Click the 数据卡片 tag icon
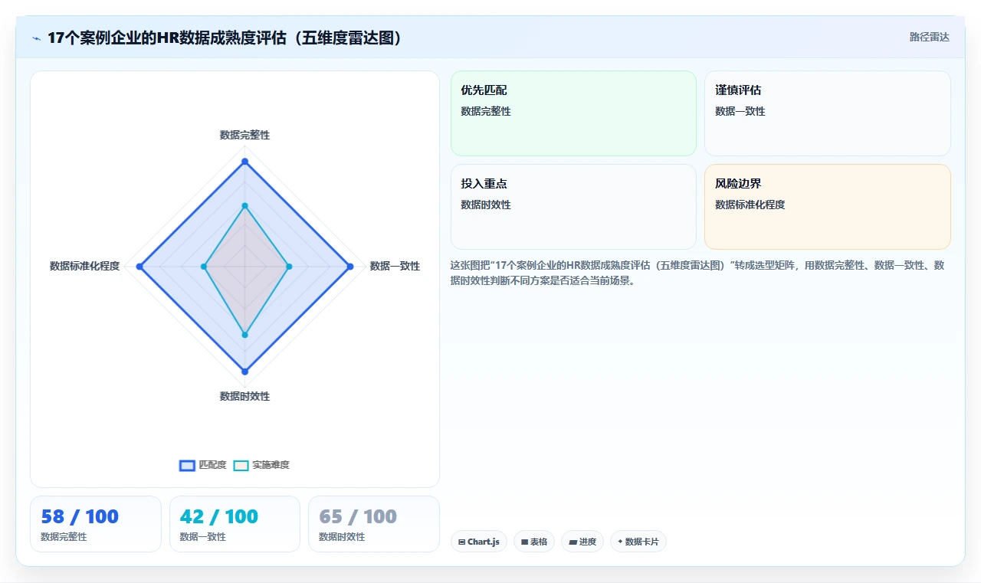This screenshot has width=981, height=583. click(x=620, y=542)
